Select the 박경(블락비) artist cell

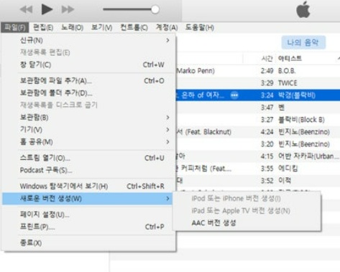tap(297, 95)
